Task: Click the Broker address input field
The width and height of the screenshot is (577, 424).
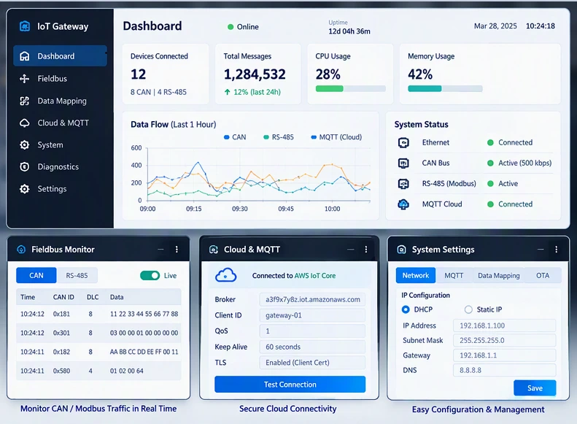Action: [312, 300]
